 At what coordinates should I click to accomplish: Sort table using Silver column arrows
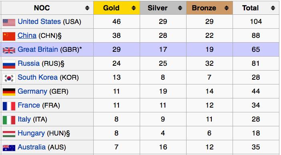click(180, 8)
